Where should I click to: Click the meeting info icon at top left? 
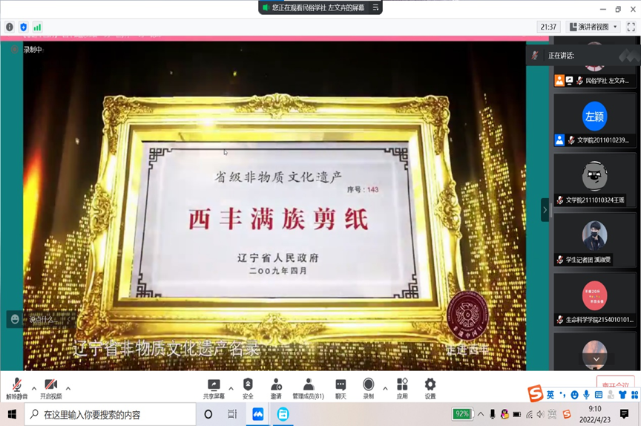coord(10,27)
